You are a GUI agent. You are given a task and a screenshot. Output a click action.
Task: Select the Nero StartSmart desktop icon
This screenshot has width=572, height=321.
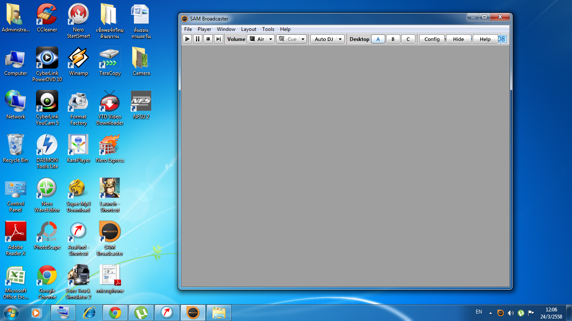78,21
